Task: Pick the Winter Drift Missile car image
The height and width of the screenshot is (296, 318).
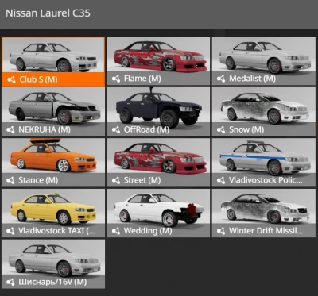Action: (264, 206)
